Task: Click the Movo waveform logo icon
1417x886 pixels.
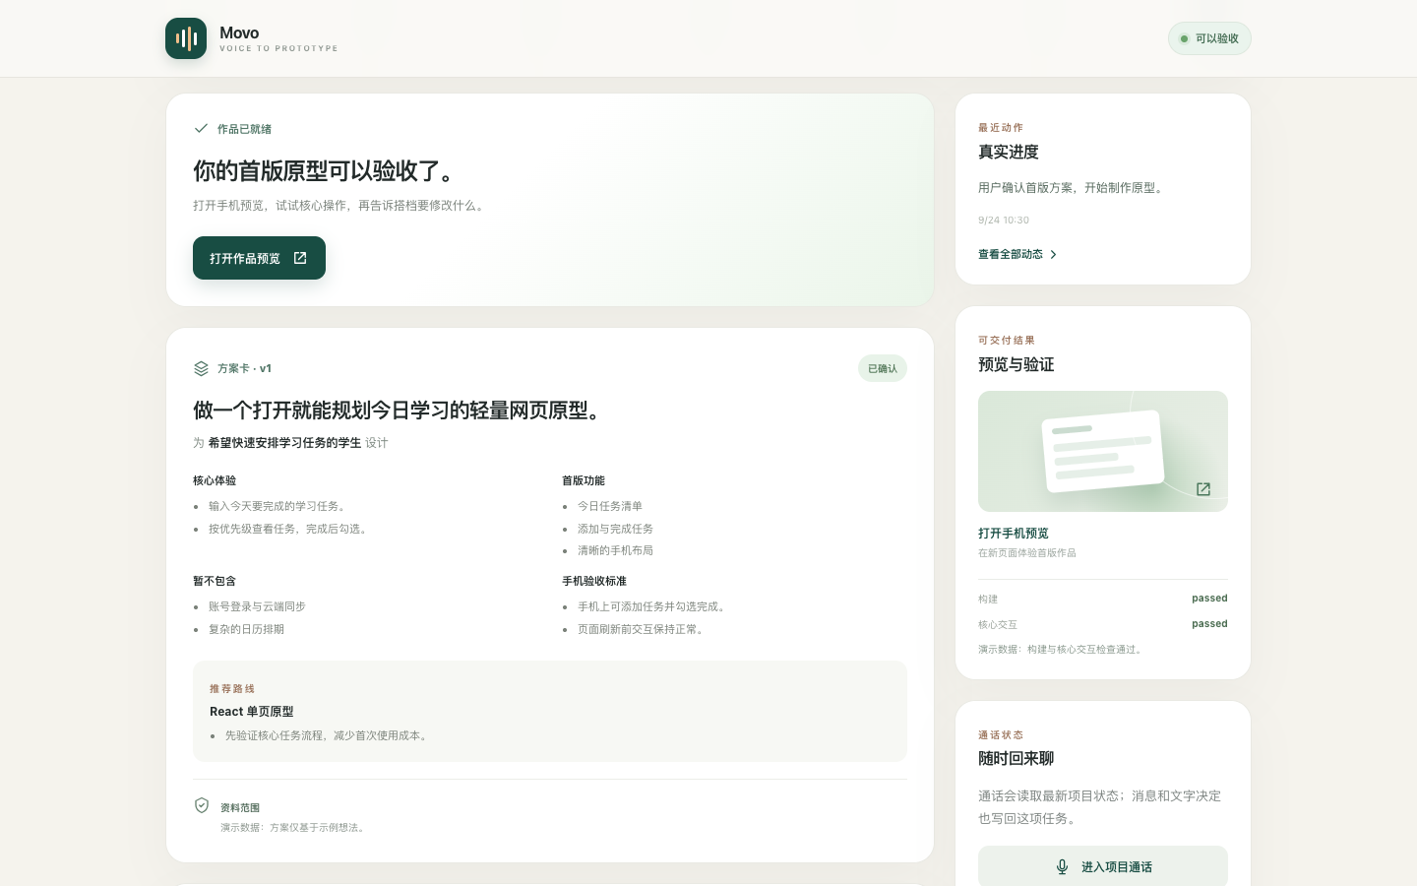Action: [186, 38]
